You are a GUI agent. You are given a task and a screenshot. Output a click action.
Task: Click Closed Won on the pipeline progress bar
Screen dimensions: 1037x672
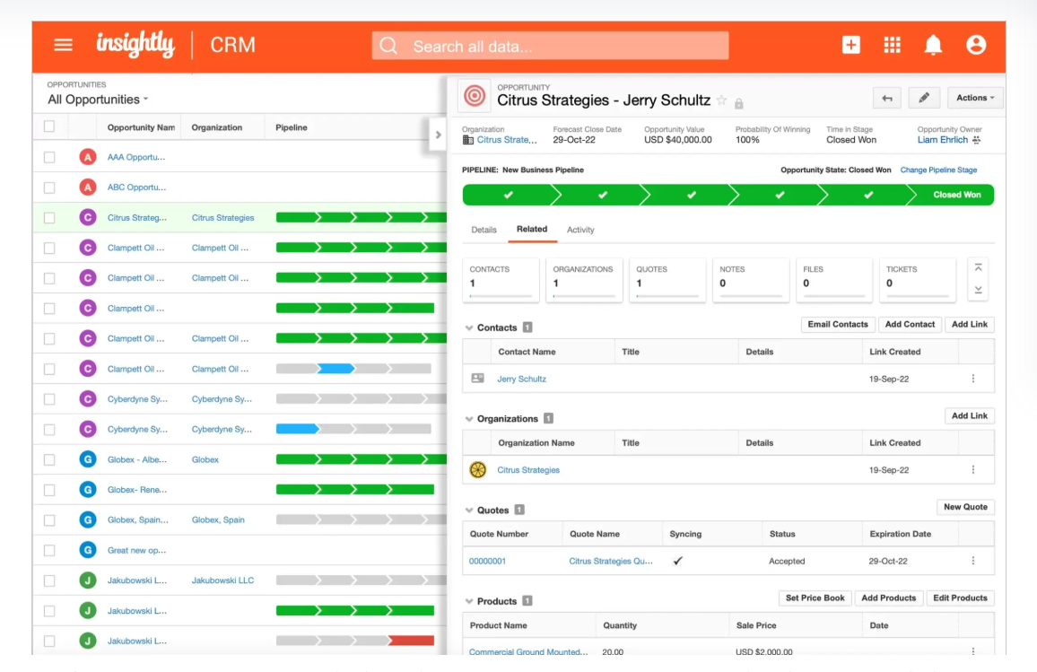pos(957,194)
